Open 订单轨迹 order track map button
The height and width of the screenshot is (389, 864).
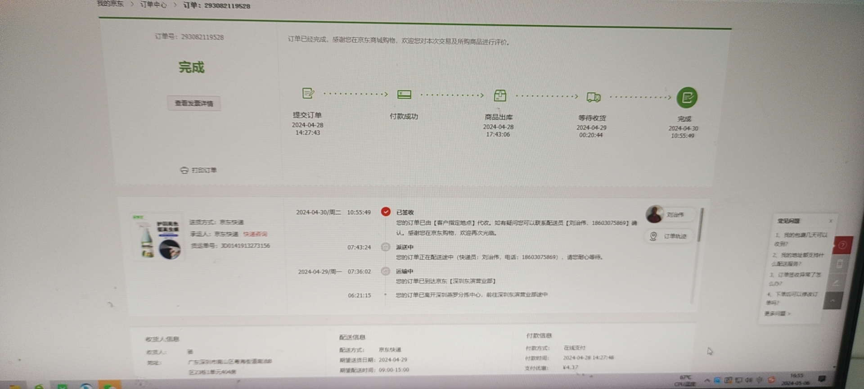click(x=669, y=236)
